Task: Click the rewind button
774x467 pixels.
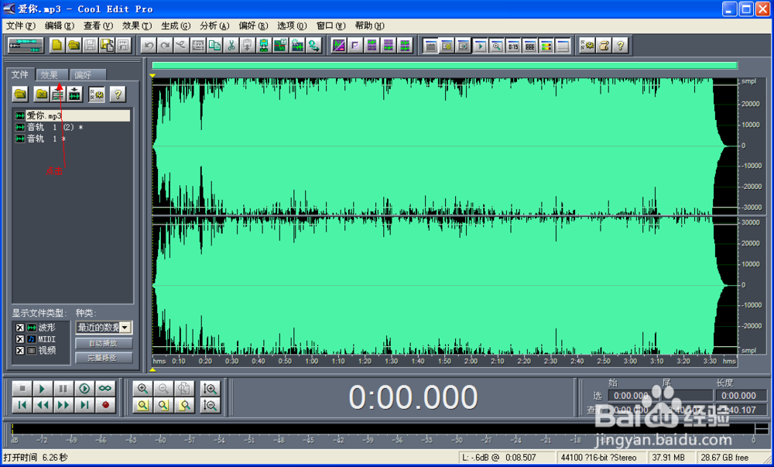Action: click(x=43, y=405)
